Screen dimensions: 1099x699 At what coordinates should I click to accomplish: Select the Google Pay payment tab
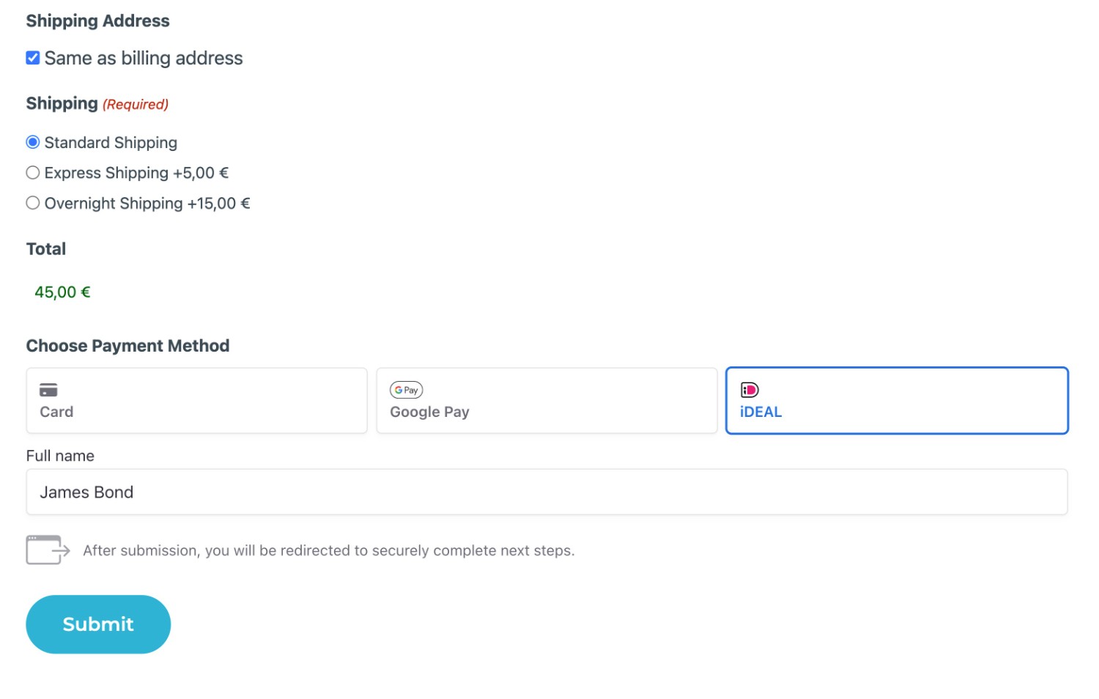(547, 401)
